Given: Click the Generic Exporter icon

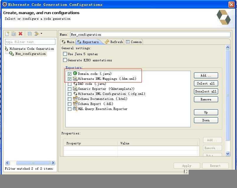Looking at the screenshot, I should click(75, 89).
